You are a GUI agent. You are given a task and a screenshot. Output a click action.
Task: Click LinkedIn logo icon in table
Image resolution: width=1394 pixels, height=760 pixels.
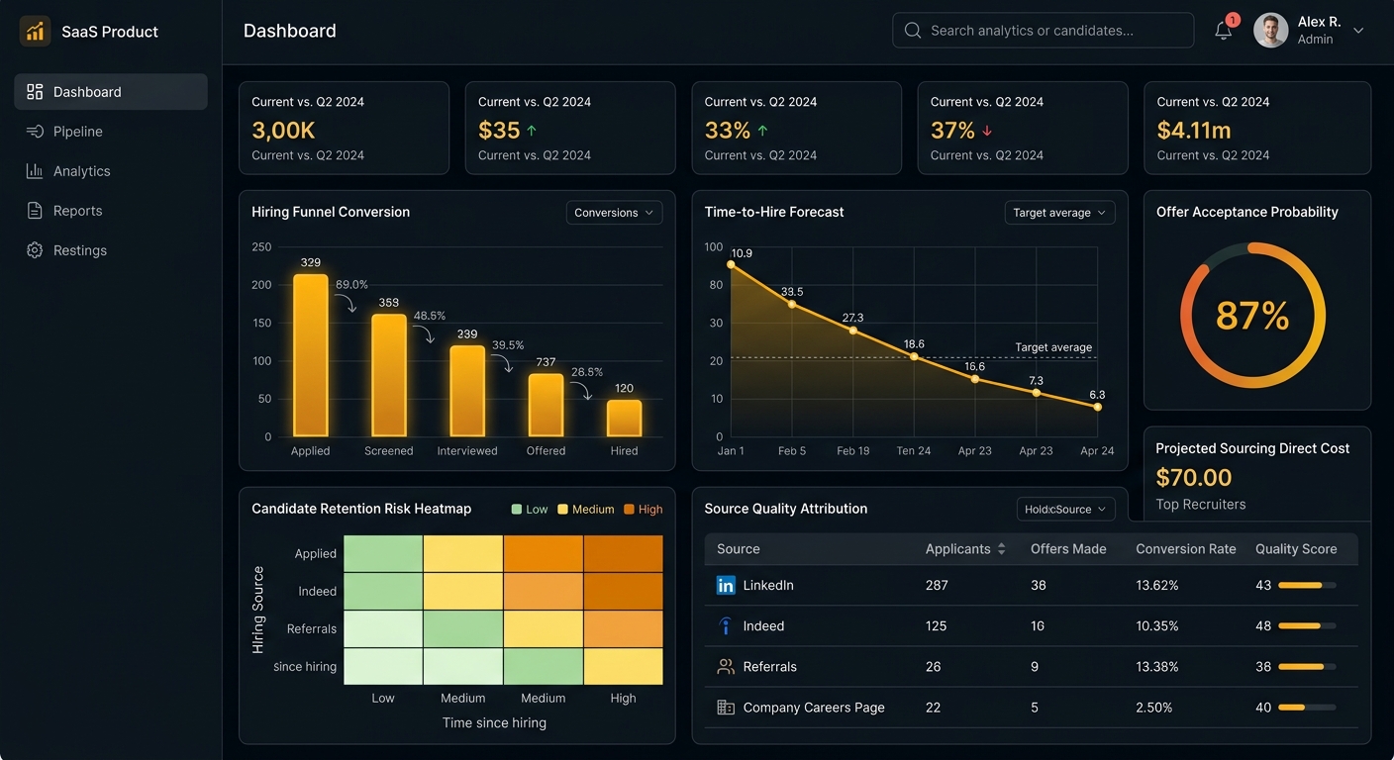click(726, 586)
